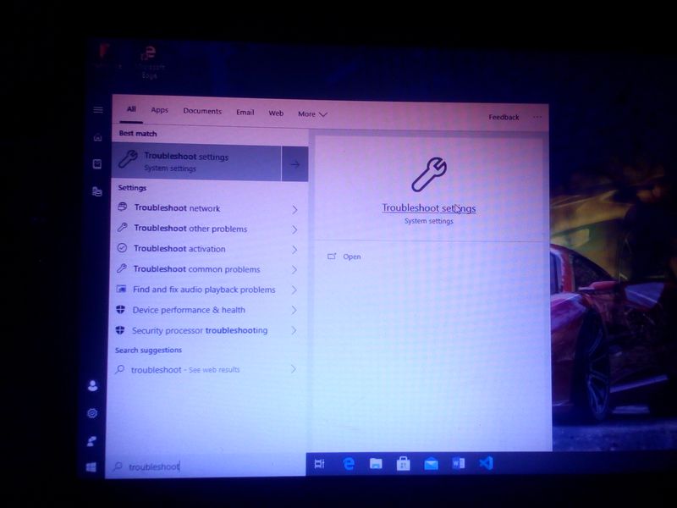Switch to the Documents search tab

(202, 112)
